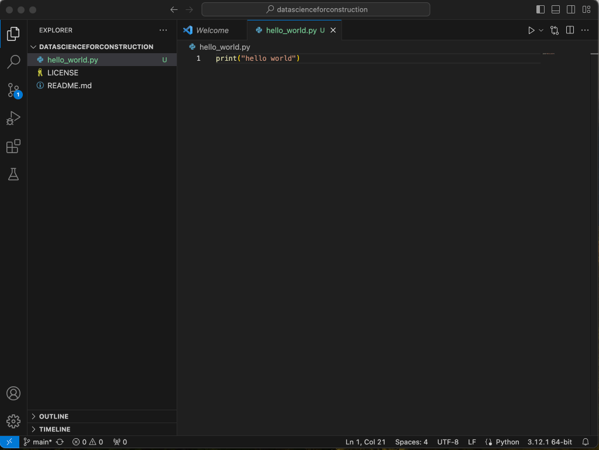Open the Testing flask icon
Viewport: 599px width, 450px height.
tap(13, 174)
